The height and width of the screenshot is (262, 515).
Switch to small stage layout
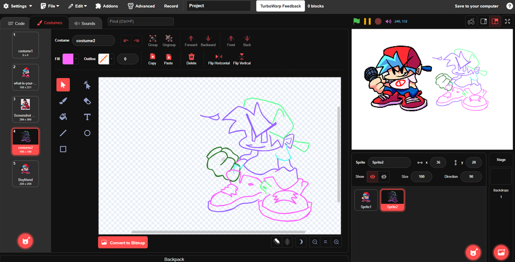484,22
